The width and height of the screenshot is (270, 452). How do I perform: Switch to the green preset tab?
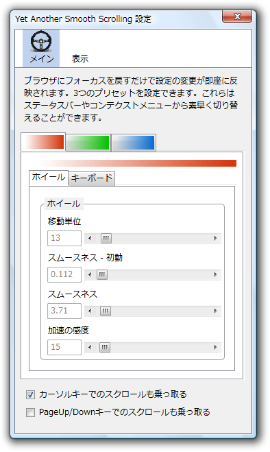tap(88, 143)
